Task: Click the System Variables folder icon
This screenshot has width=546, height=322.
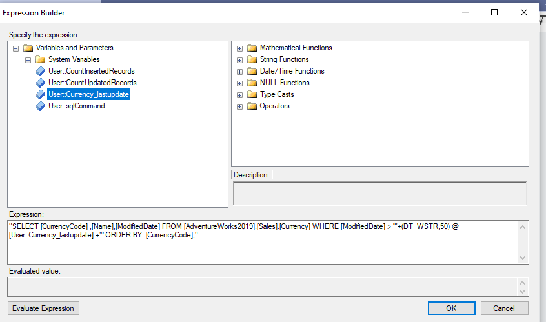Action: 41,59
